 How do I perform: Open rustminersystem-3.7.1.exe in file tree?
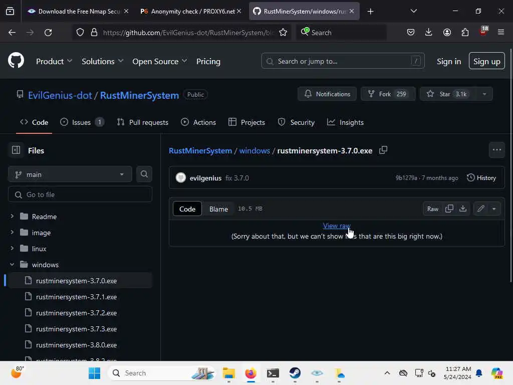coord(76,297)
